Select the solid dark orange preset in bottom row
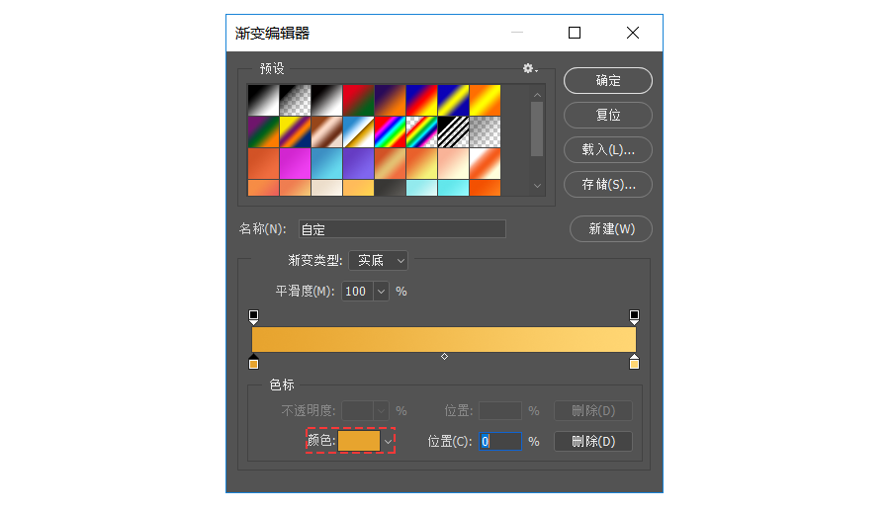Screen dimensions: 890x513 pos(486,188)
